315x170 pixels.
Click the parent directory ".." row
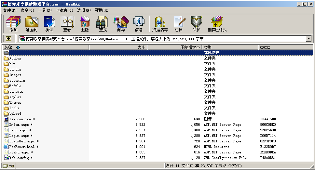pyautogui.click(x=11, y=53)
